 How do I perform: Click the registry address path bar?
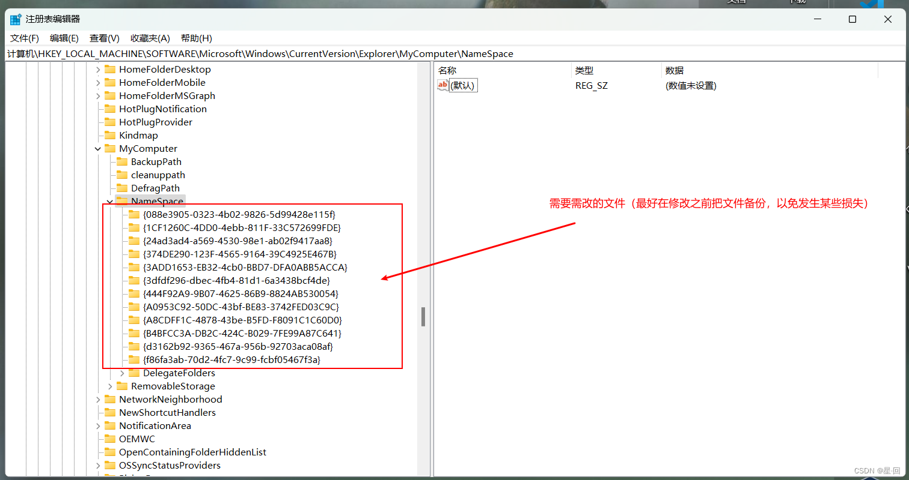(x=454, y=53)
